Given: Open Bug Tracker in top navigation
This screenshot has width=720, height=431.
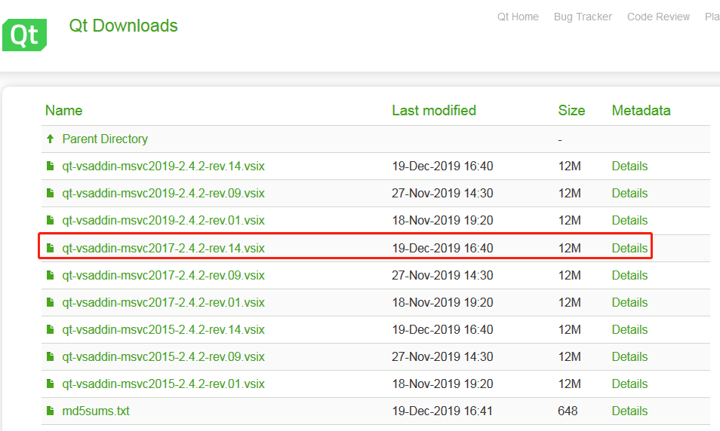Looking at the screenshot, I should click(x=583, y=17).
